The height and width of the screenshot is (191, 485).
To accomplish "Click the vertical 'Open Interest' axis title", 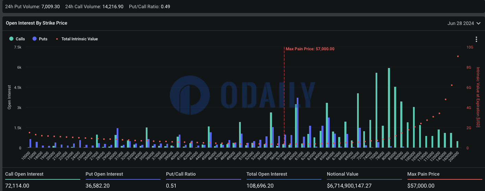I will coord(10,97).
